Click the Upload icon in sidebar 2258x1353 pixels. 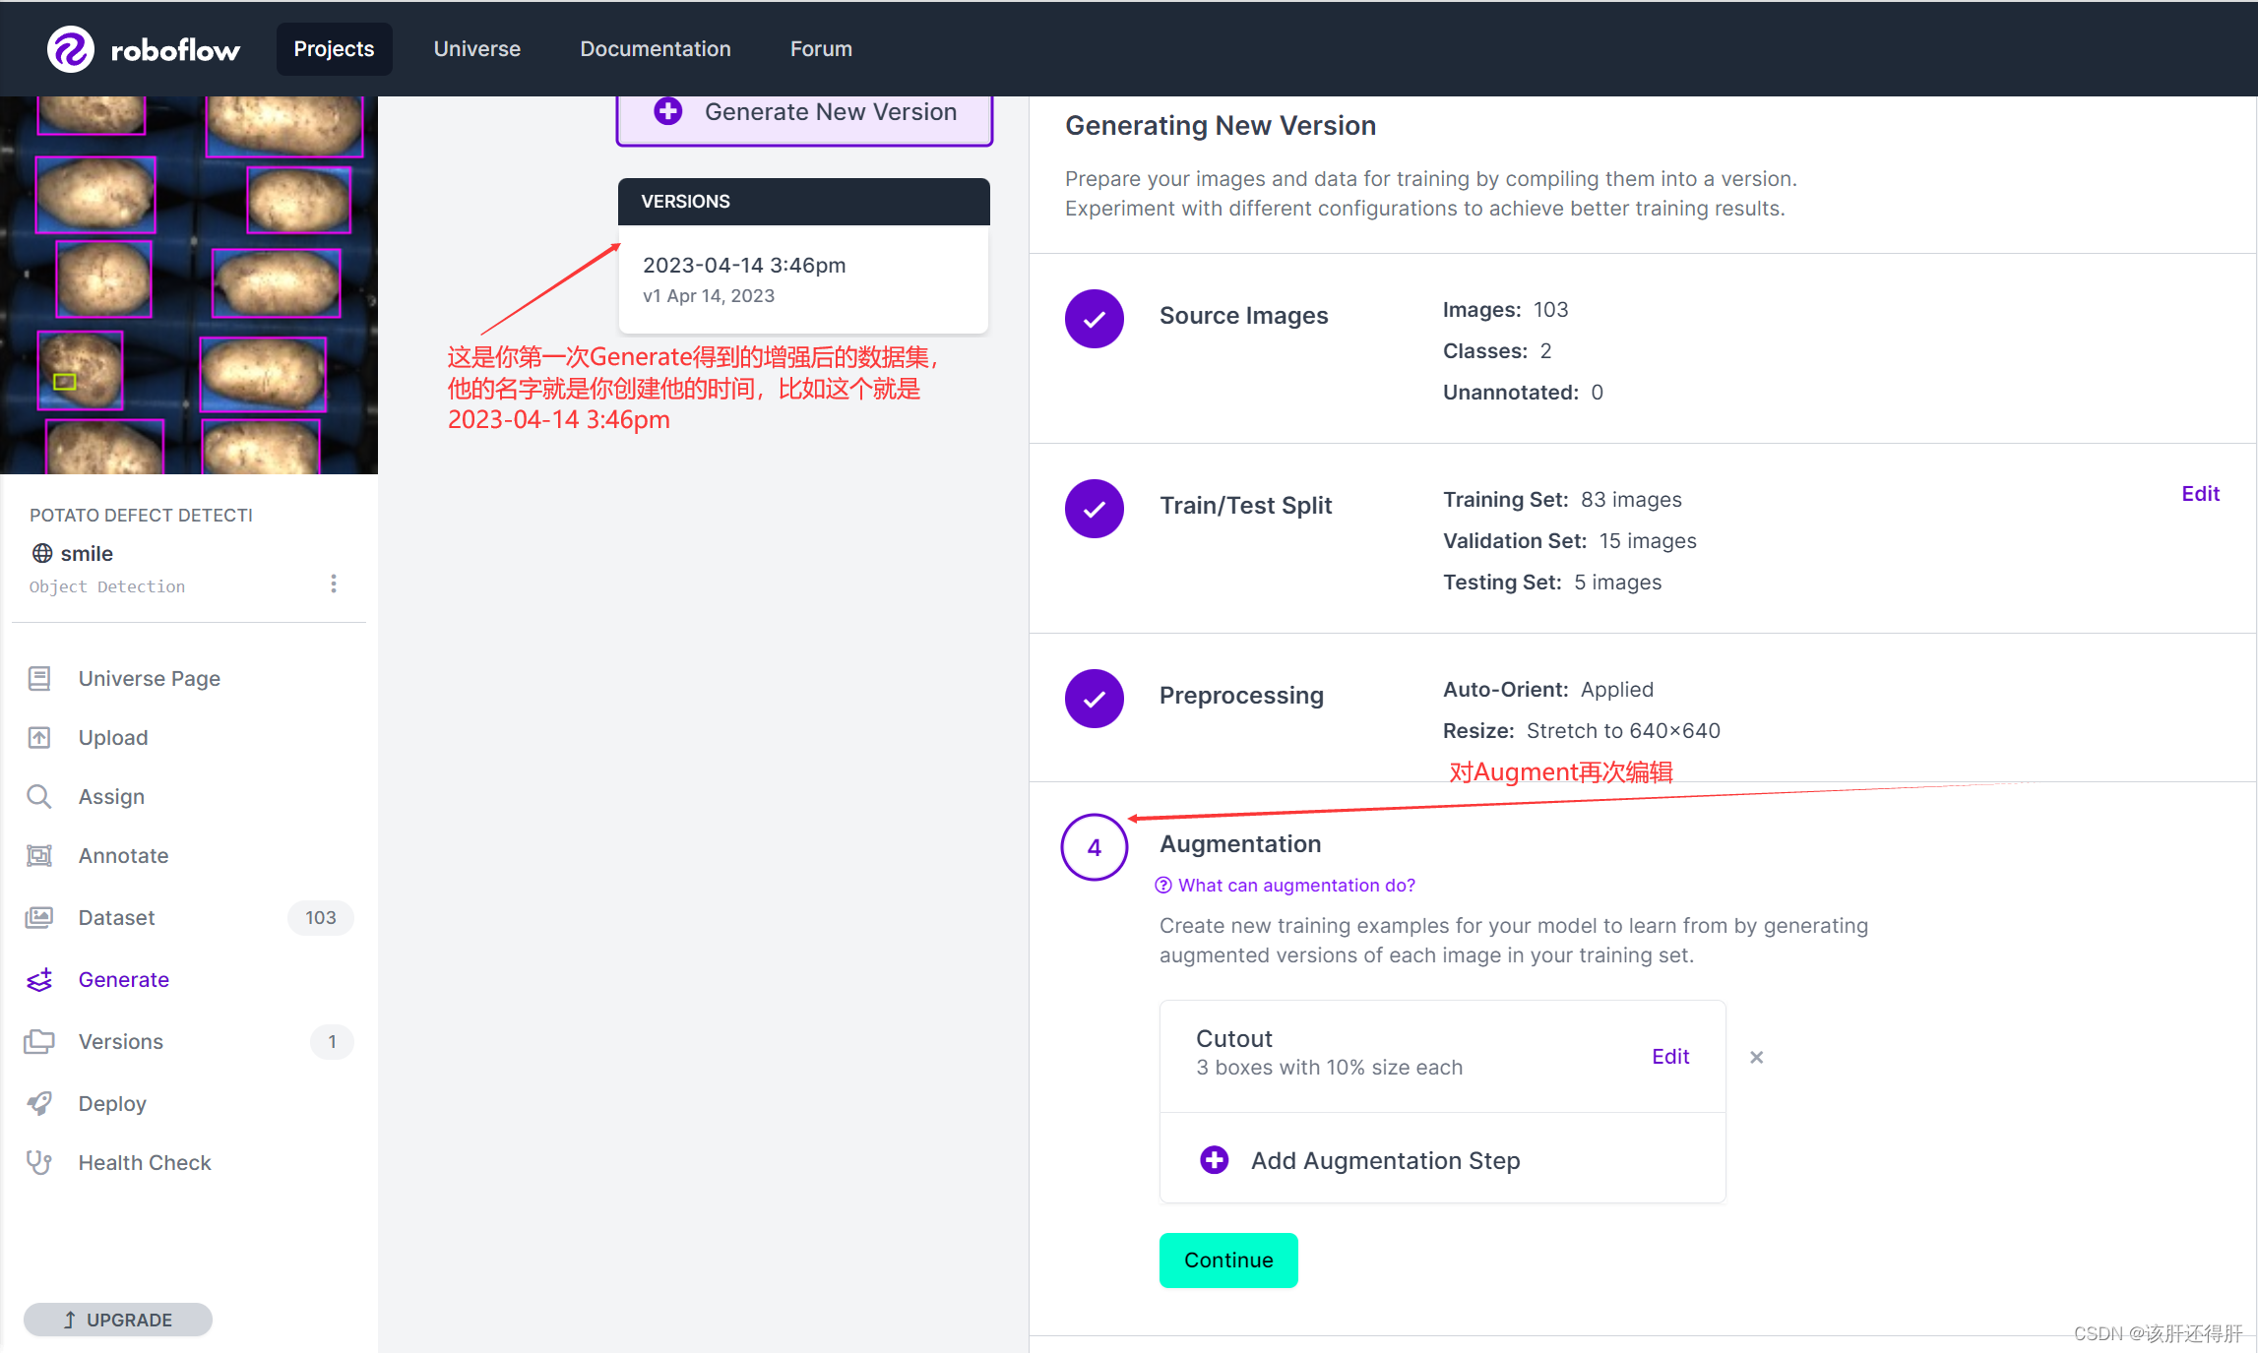39,737
